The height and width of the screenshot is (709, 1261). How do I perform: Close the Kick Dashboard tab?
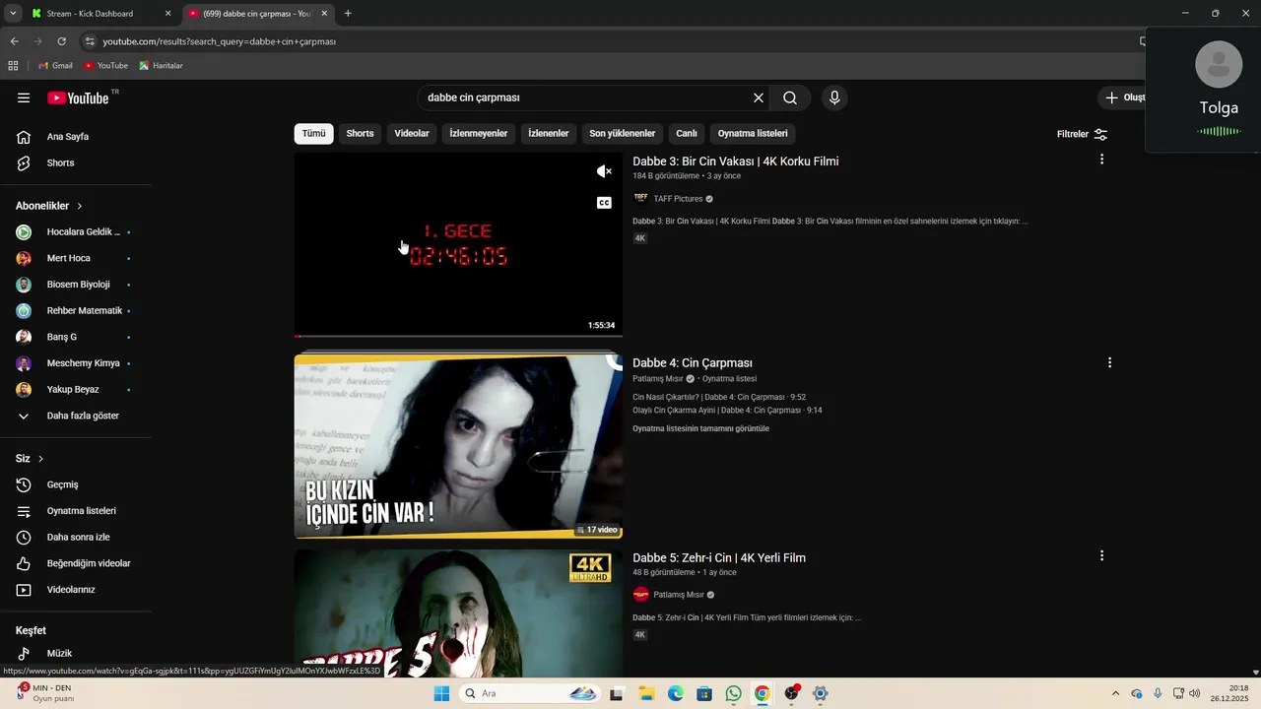(x=167, y=14)
